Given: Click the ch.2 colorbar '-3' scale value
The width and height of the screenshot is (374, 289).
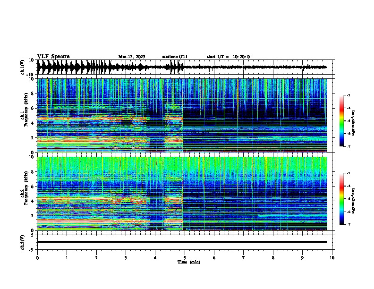Looking at the screenshot, I should pos(348,173).
